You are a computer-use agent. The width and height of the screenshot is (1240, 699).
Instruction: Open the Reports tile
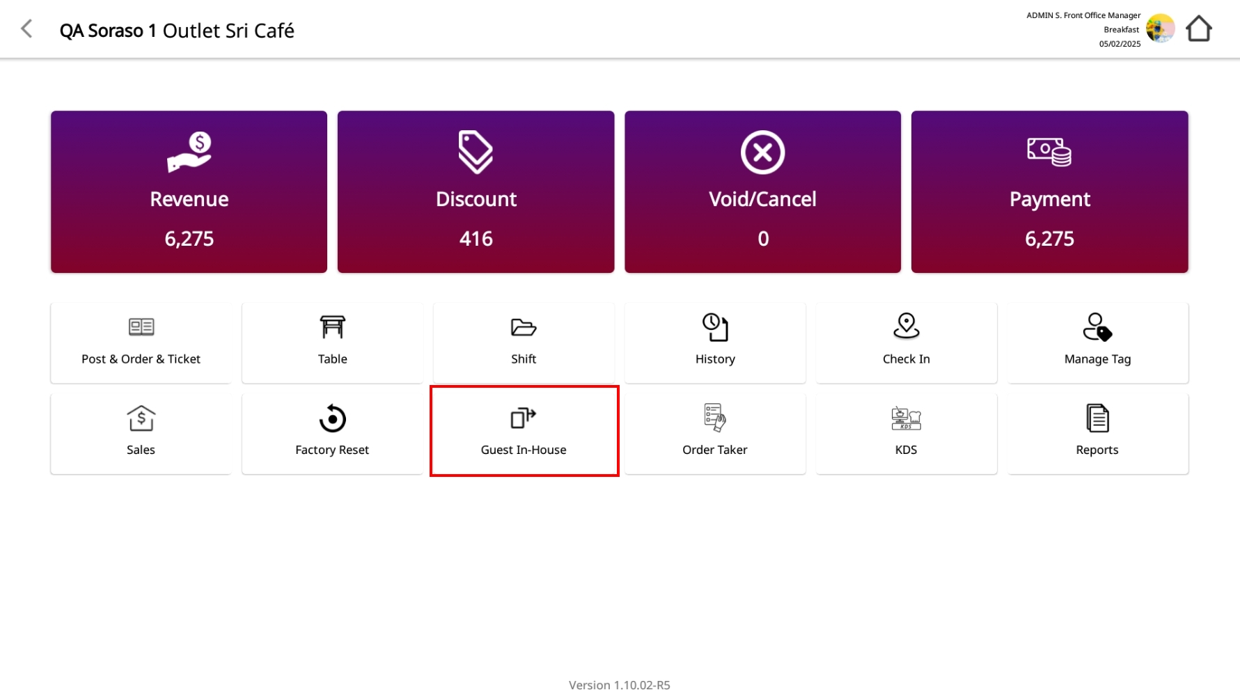pos(1097,433)
